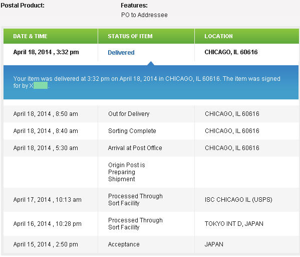Select the Sorting Complete status entry
Image resolution: width=300 pixels, height=257 pixels.
point(132,131)
